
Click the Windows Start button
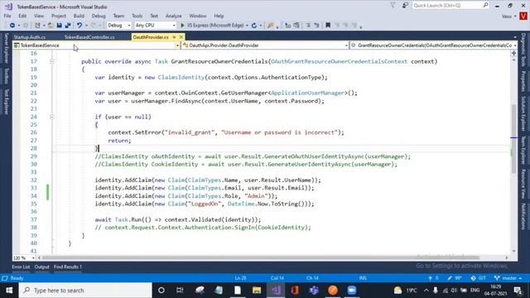coord(9,291)
